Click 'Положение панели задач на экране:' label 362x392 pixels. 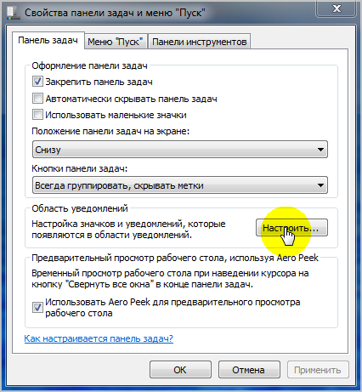coord(110,132)
